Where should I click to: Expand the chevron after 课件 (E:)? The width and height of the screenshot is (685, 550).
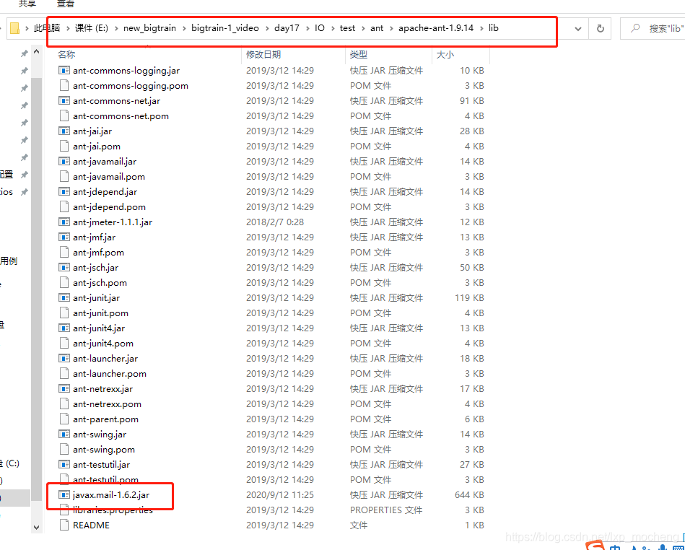coord(115,28)
